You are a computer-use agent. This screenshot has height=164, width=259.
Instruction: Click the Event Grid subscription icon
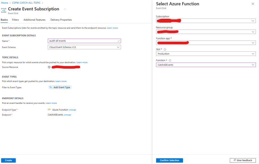click(x=4, y=10)
